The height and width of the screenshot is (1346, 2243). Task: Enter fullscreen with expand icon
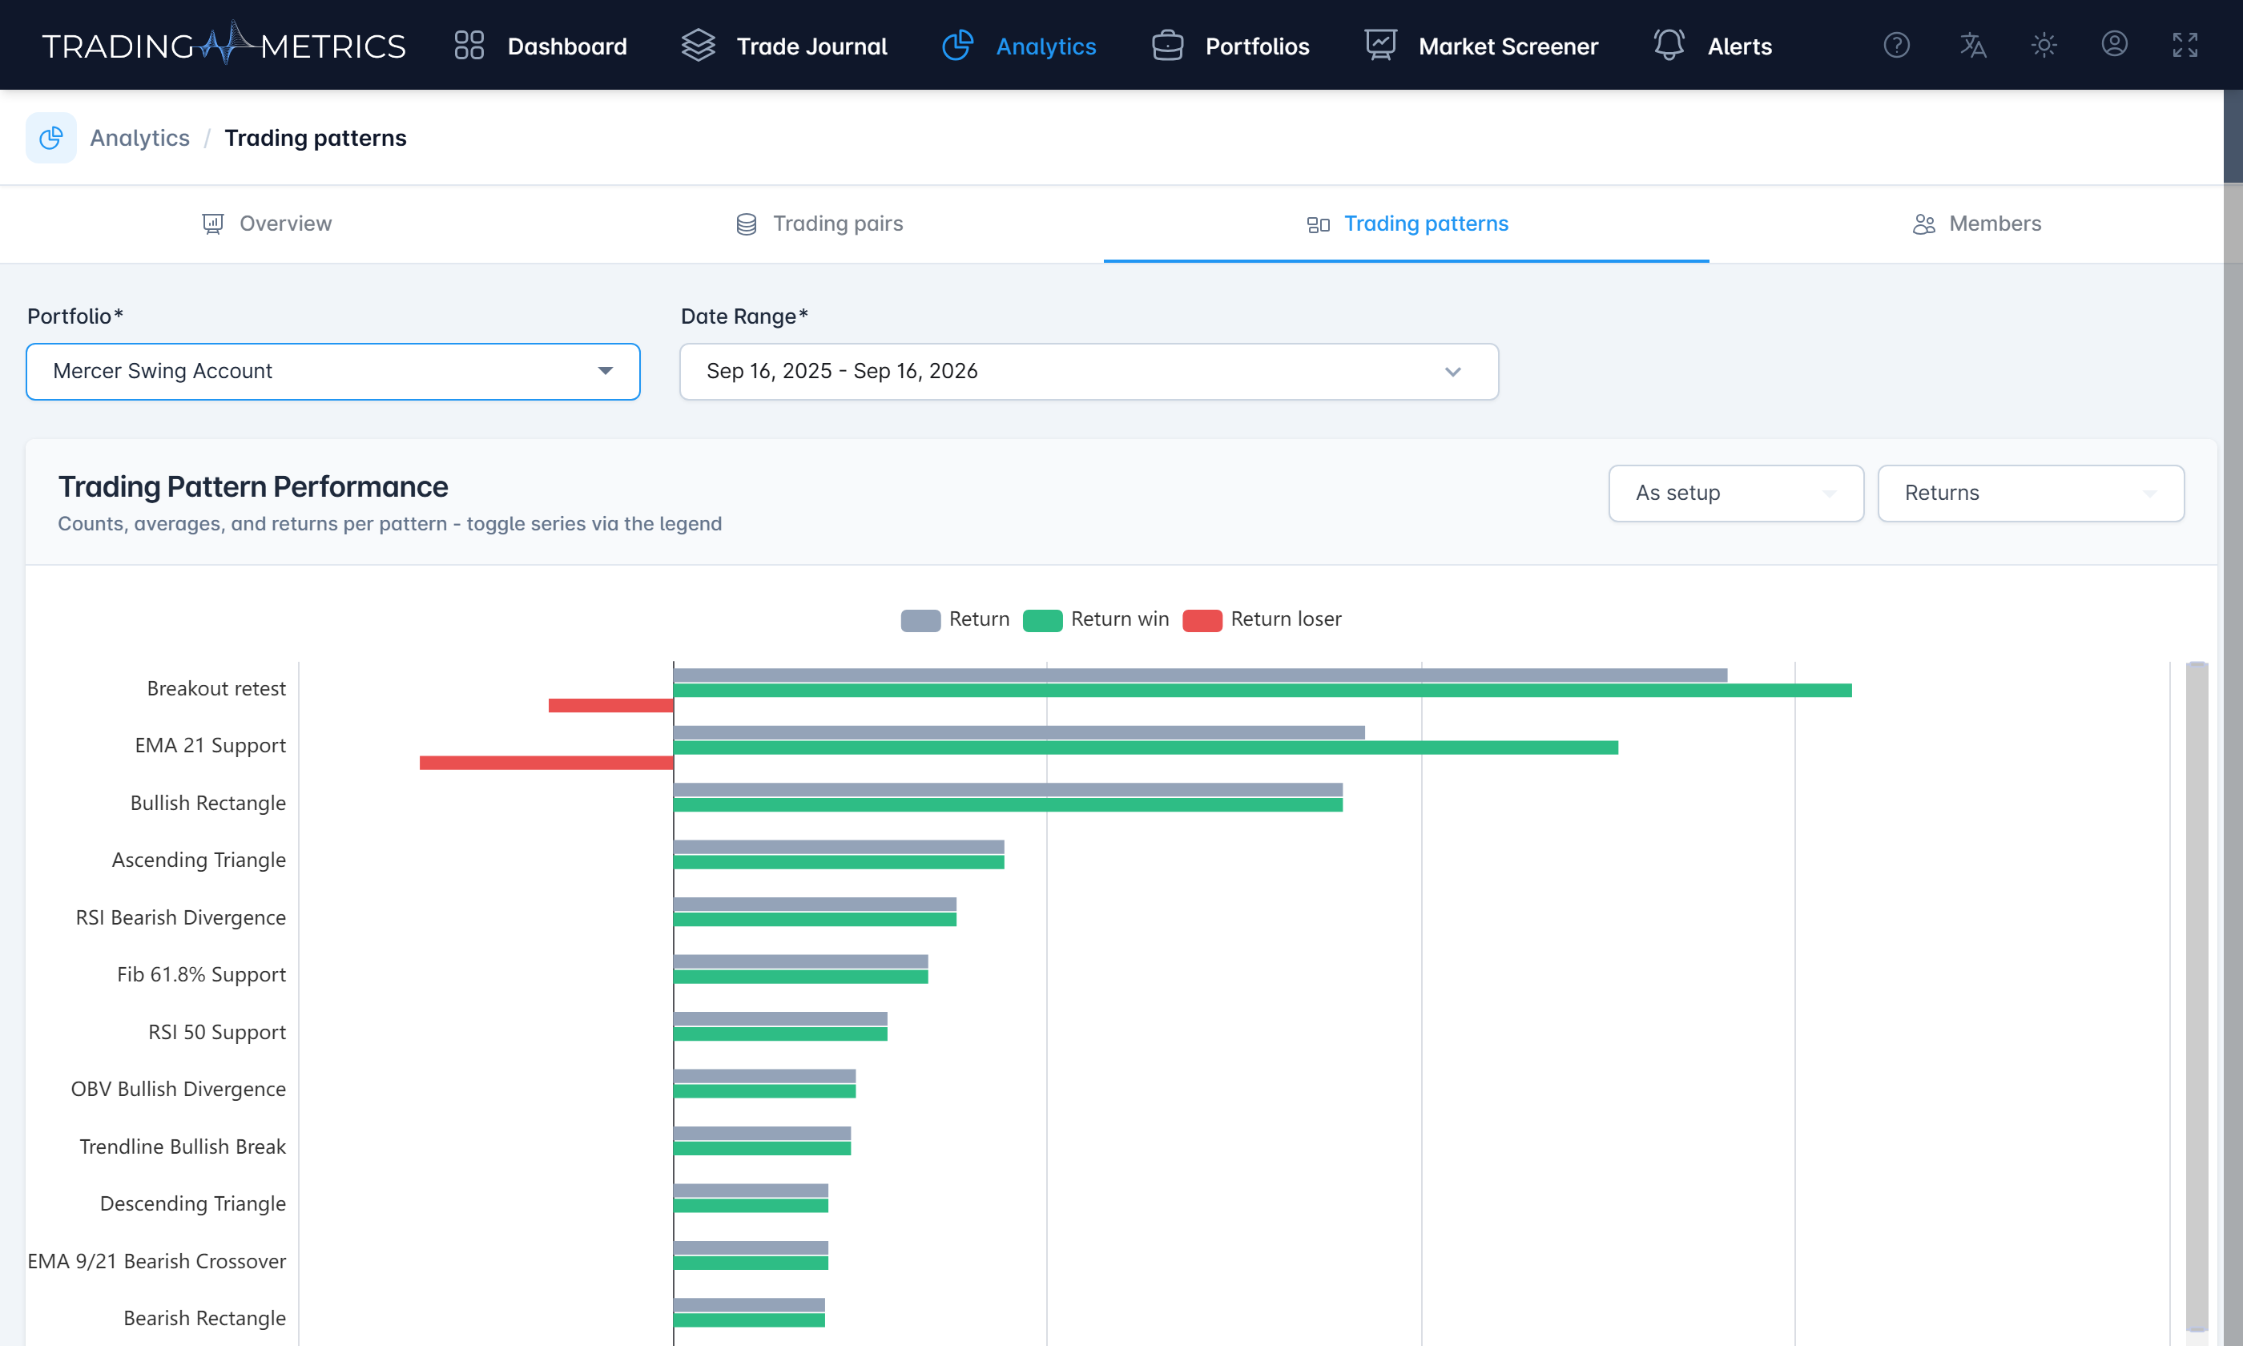[2185, 44]
